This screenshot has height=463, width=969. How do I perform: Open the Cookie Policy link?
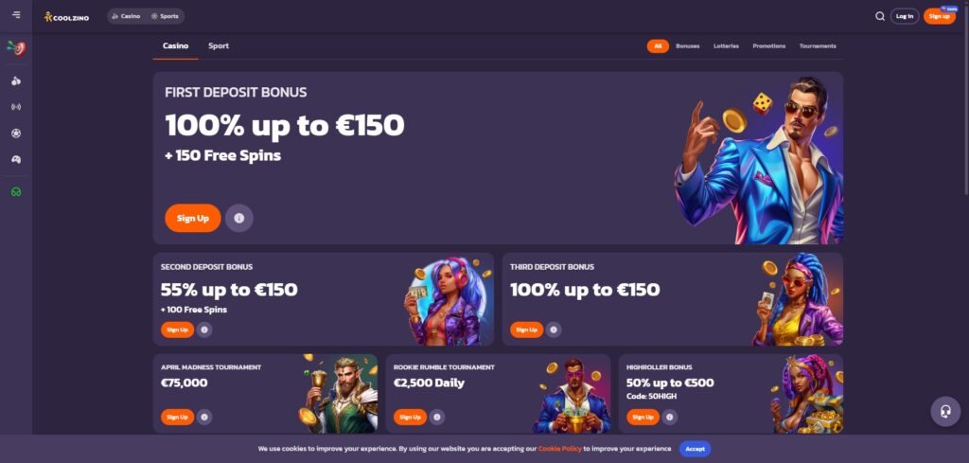[x=559, y=449]
